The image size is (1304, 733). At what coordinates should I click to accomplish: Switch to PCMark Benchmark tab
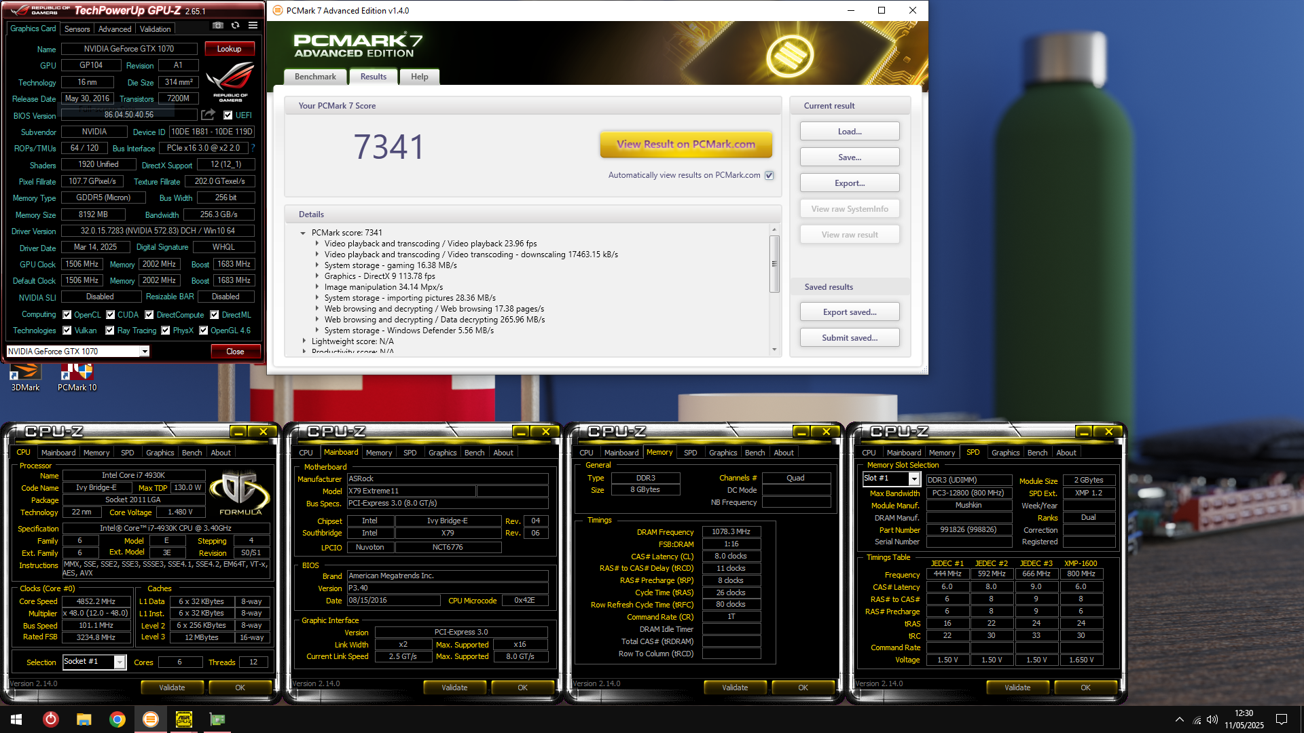(x=315, y=77)
